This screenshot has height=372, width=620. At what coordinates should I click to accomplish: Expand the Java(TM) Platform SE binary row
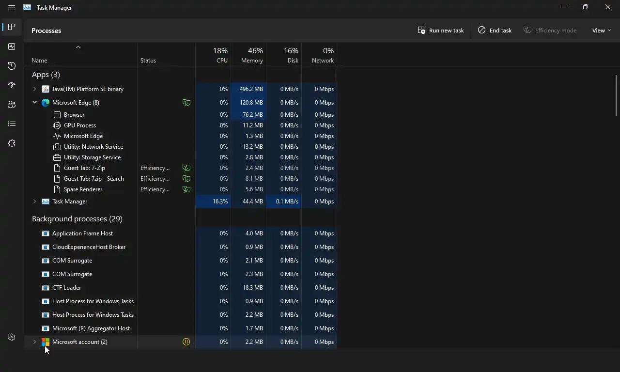[34, 89]
